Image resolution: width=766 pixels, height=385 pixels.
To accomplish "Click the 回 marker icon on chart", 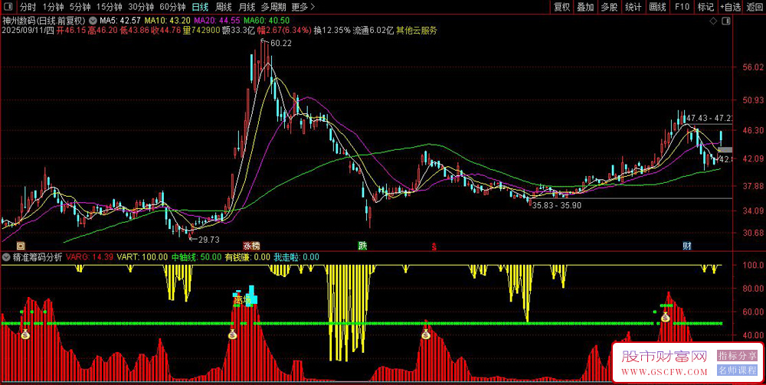I will tap(20, 246).
